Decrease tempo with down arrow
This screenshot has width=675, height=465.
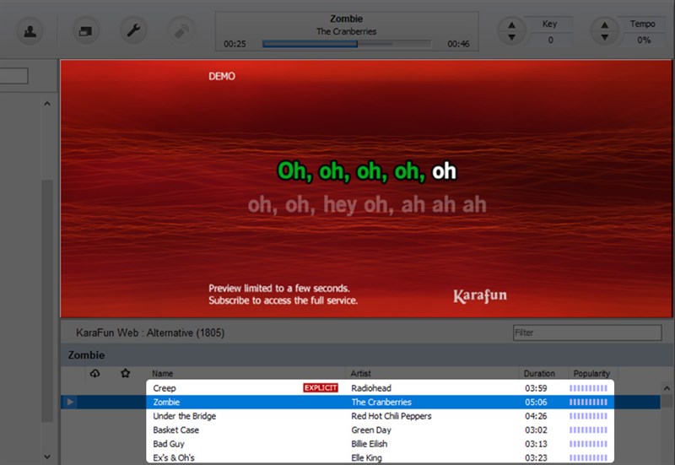pos(604,37)
